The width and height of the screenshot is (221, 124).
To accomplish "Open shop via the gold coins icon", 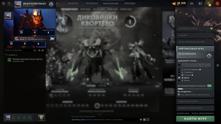I will [x=174, y=3].
